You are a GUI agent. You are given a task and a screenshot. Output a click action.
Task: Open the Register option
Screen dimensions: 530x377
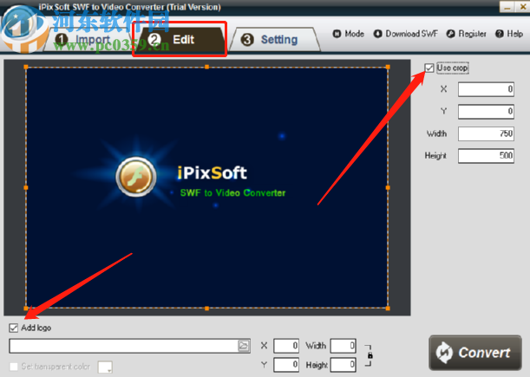(467, 34)
